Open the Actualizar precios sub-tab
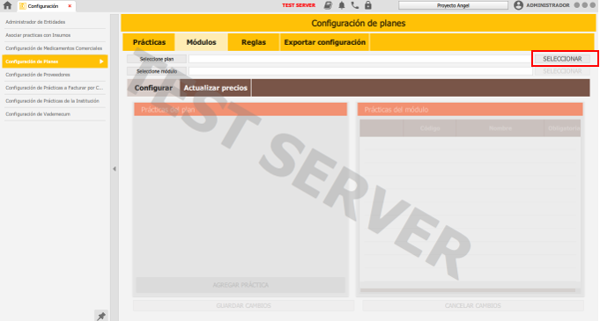The height and width of the screenshot is (321, 600). [216, 88]
